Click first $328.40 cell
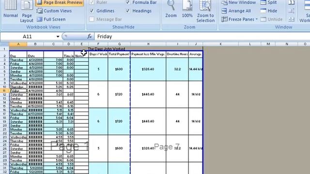This screenshot has height=174, width=310. coord(148,69)
